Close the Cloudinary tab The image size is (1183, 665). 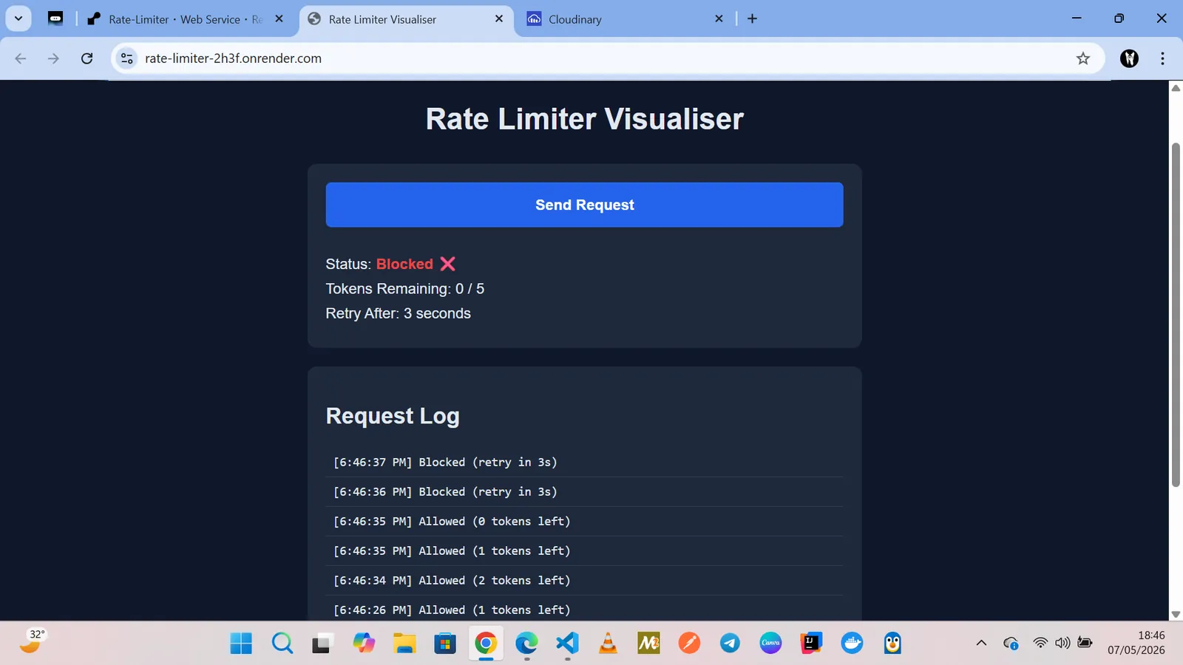click(719, 19)
